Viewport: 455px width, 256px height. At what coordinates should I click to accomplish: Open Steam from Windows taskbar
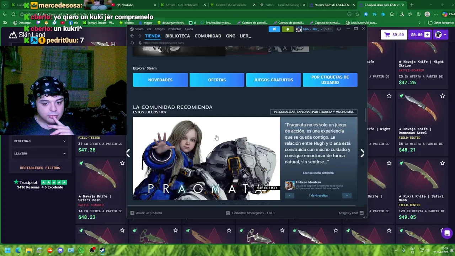102,250
